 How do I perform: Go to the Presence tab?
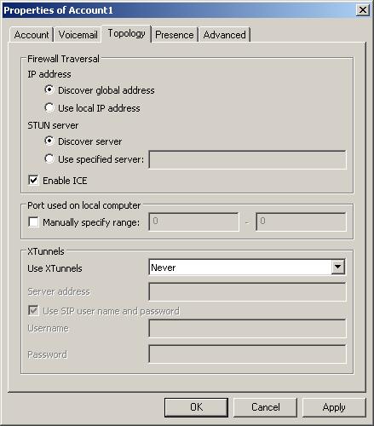click(175, 35)
